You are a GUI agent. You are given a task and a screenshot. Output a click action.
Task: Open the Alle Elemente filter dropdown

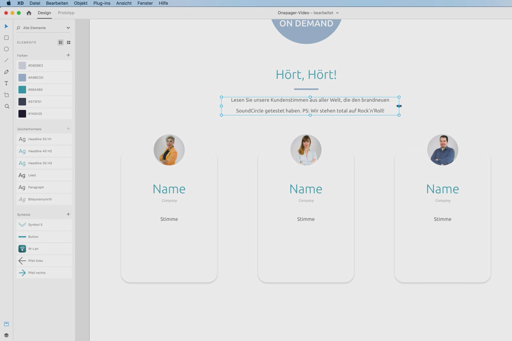tap(44, 28)
